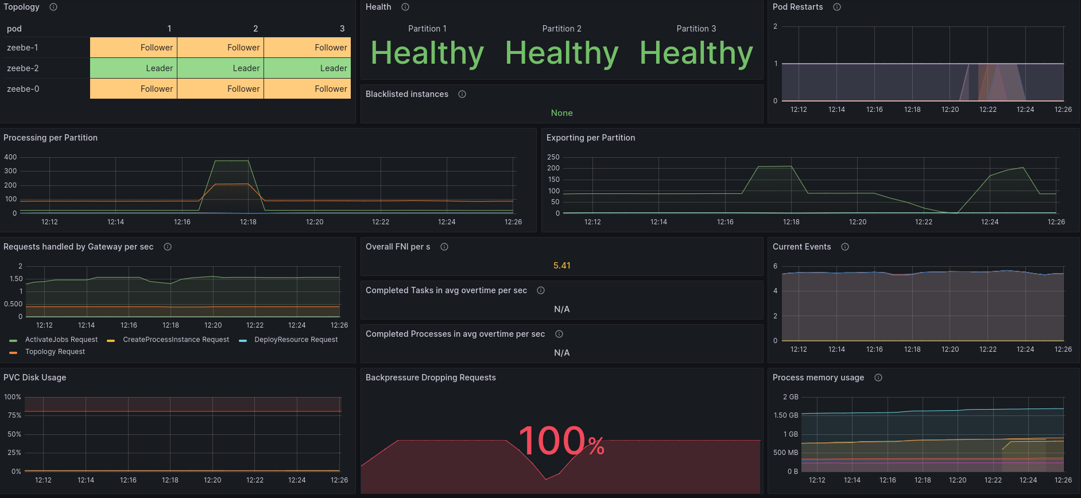
Task: Open info icon for Completed Tasks panel
Action: [x=541, y=290]
